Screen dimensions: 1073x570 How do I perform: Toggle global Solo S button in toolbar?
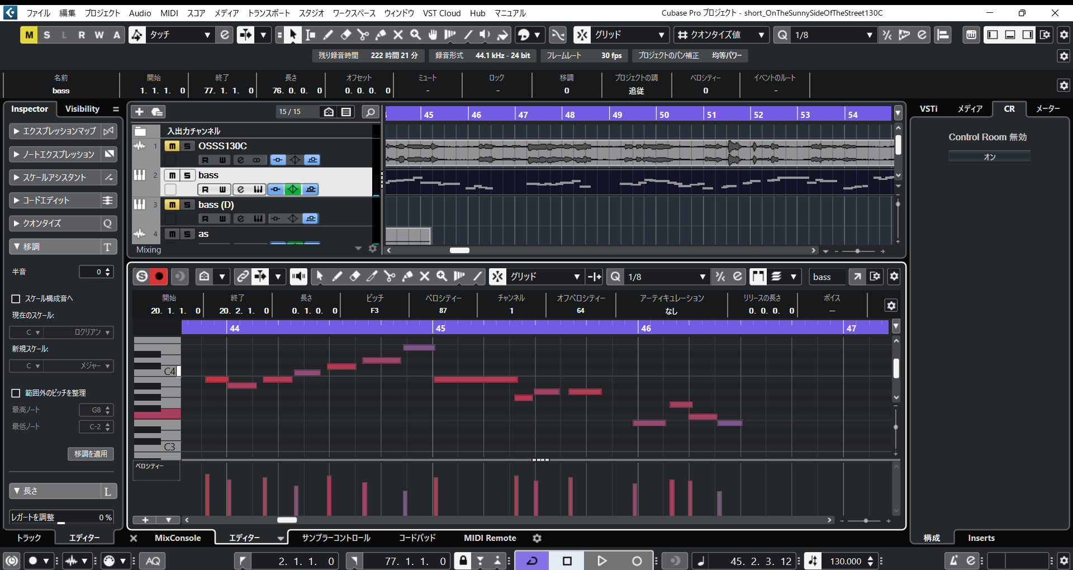pos(47,35)
